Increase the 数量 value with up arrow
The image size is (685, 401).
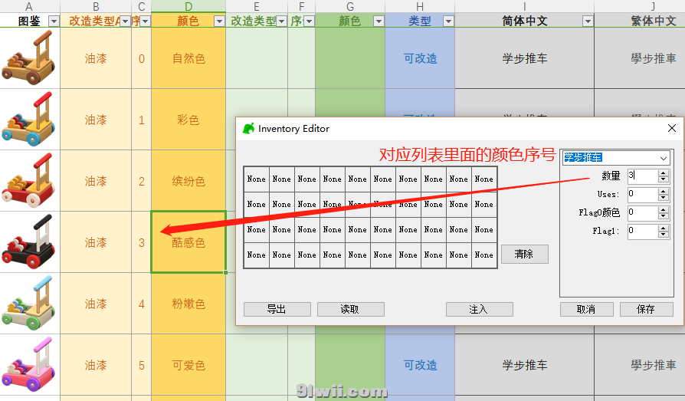tap(663, 173)
